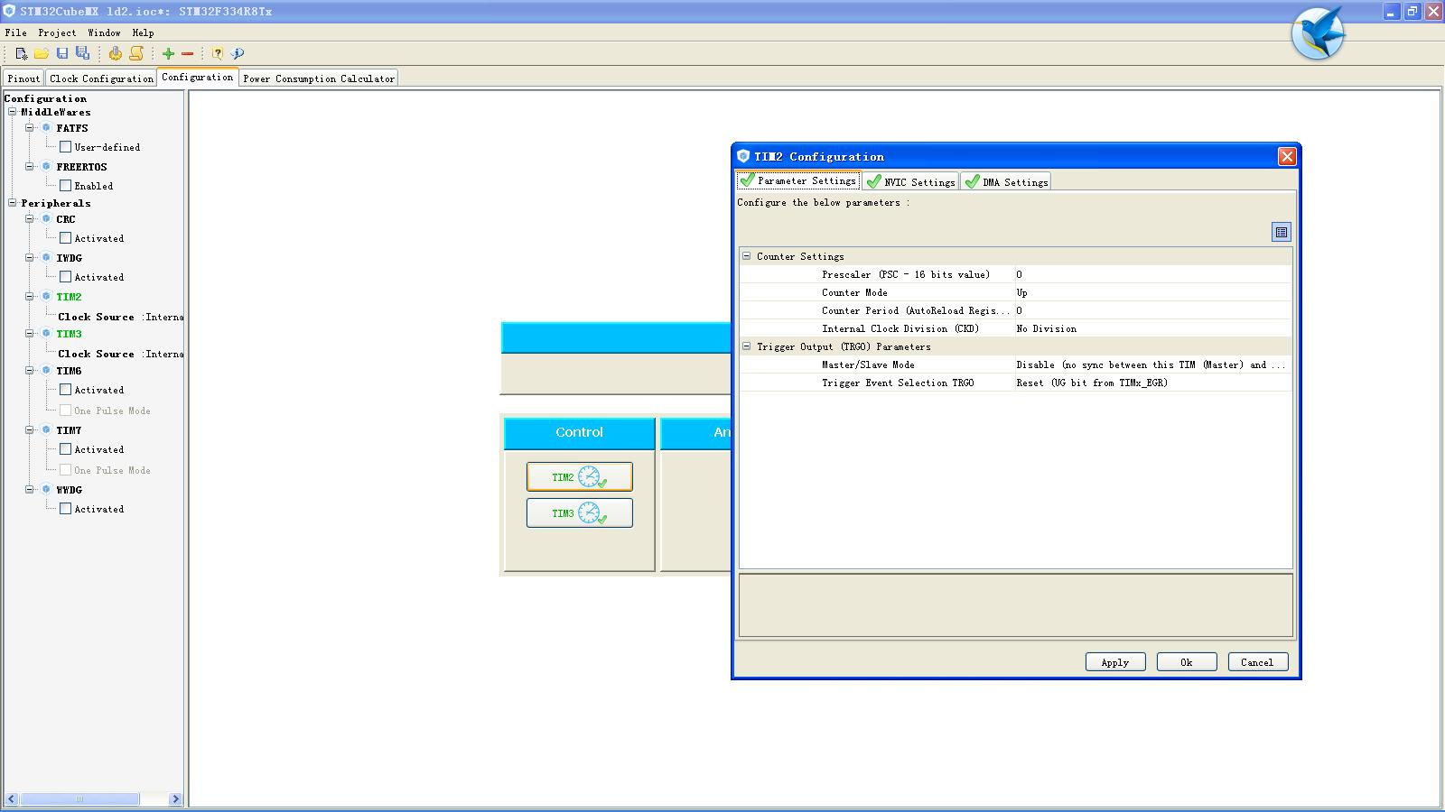
Task: Click the parameter view icon in TIM2 dialog
Action: pos(1281,232)
